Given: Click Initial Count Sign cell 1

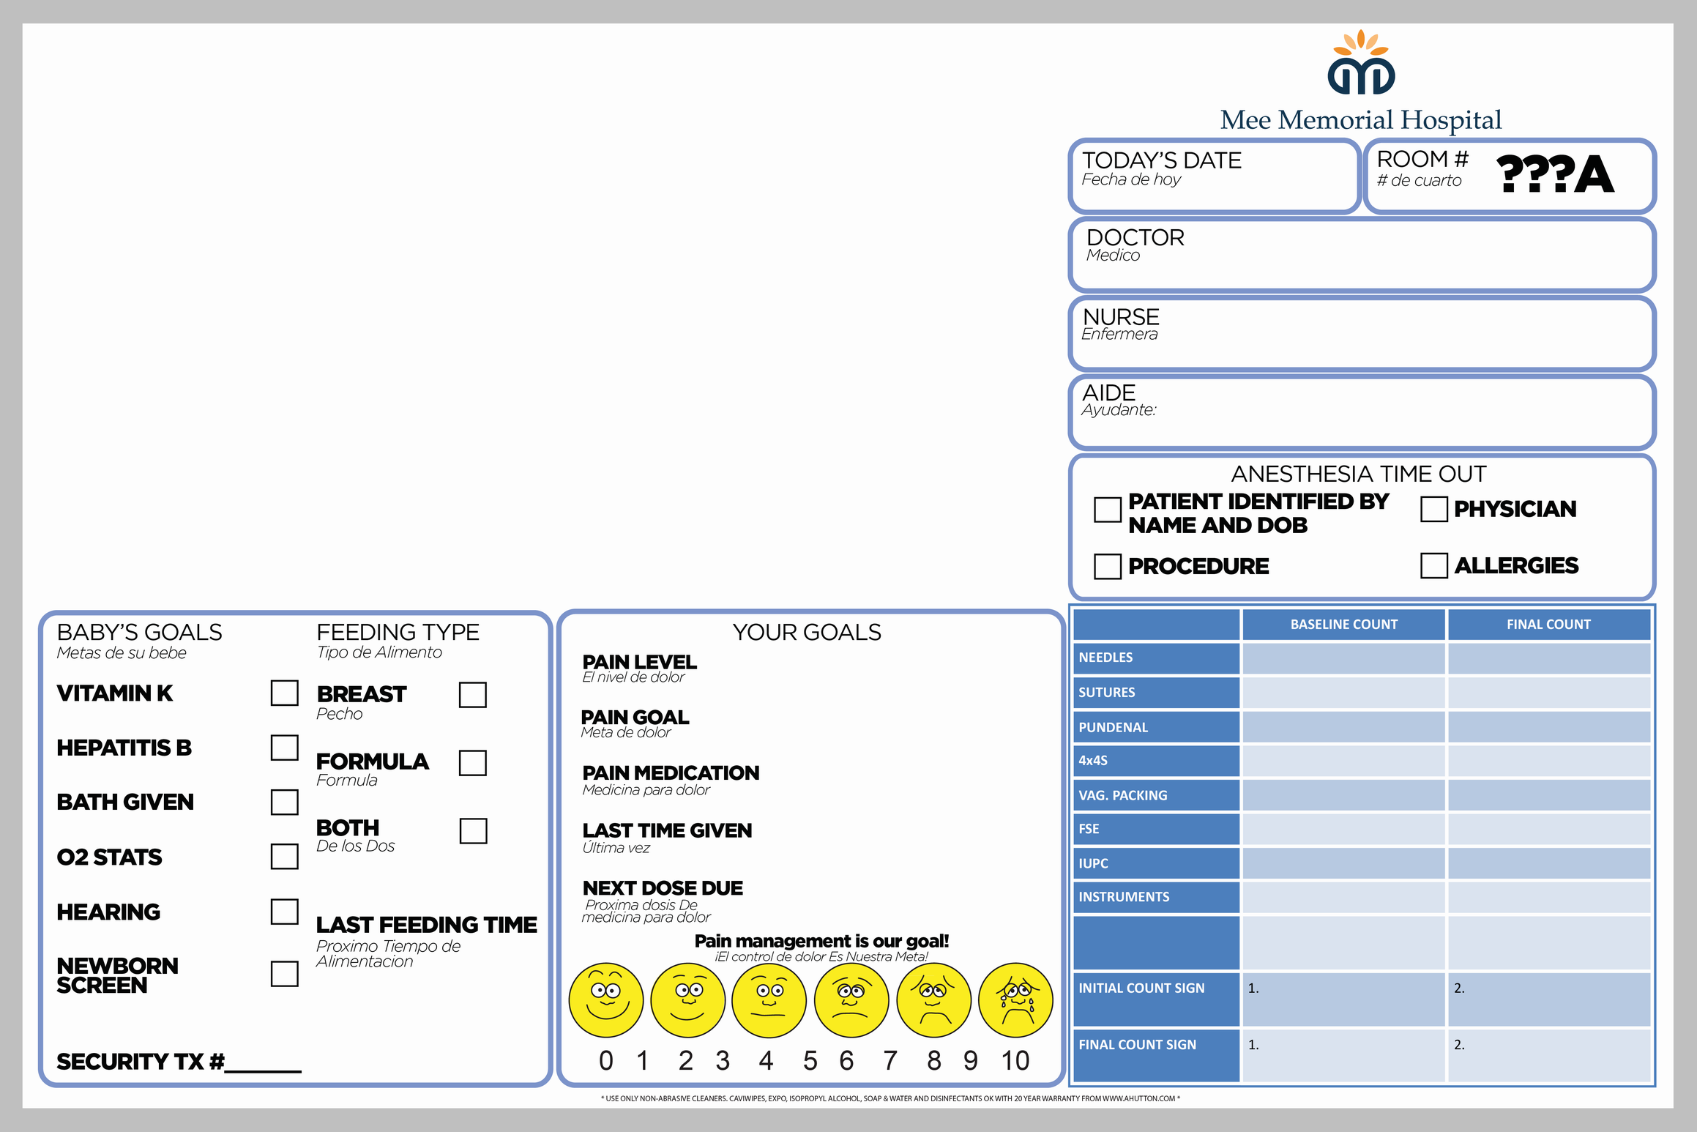Looking at the screenshot, I should coord(1343,999).
